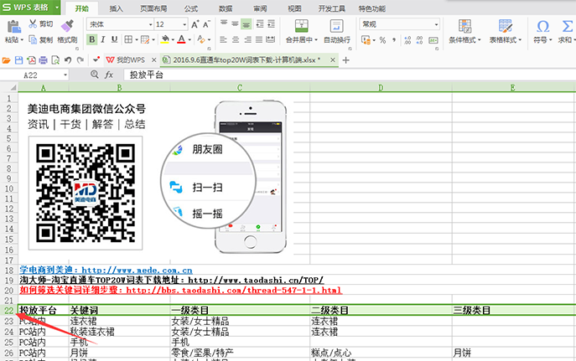576x361 pixels.
Task: Open the font size 12 dropdown
Action: (184, 24)
